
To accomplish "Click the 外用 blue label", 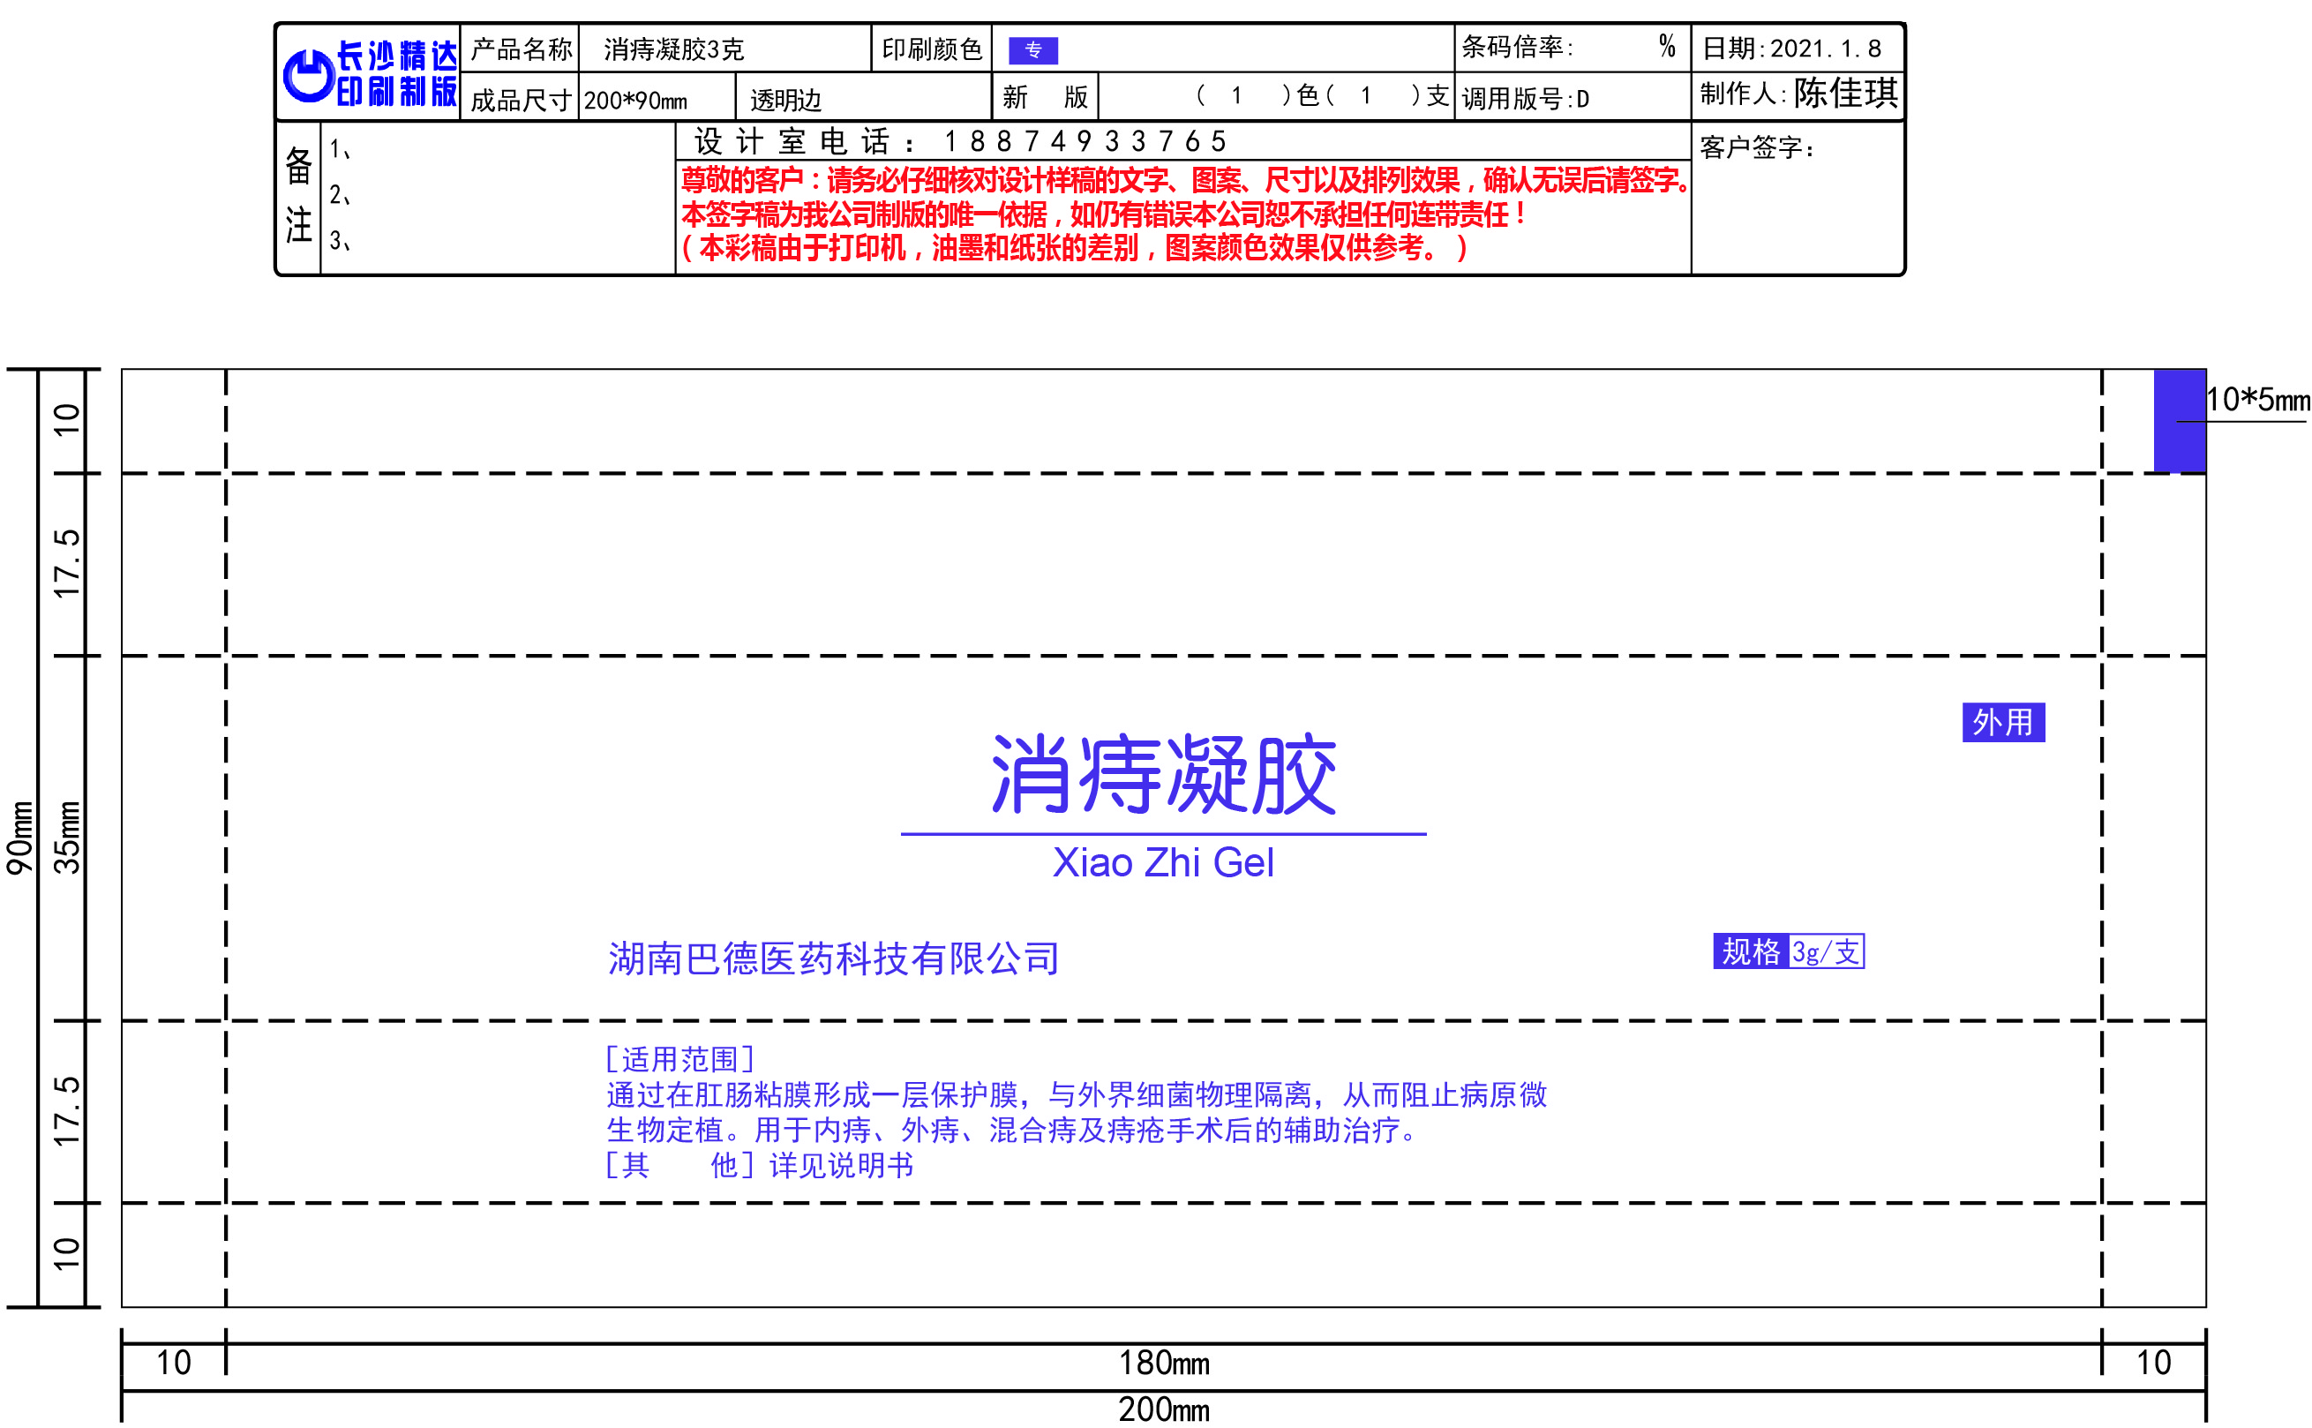I will click(2004, 723).
